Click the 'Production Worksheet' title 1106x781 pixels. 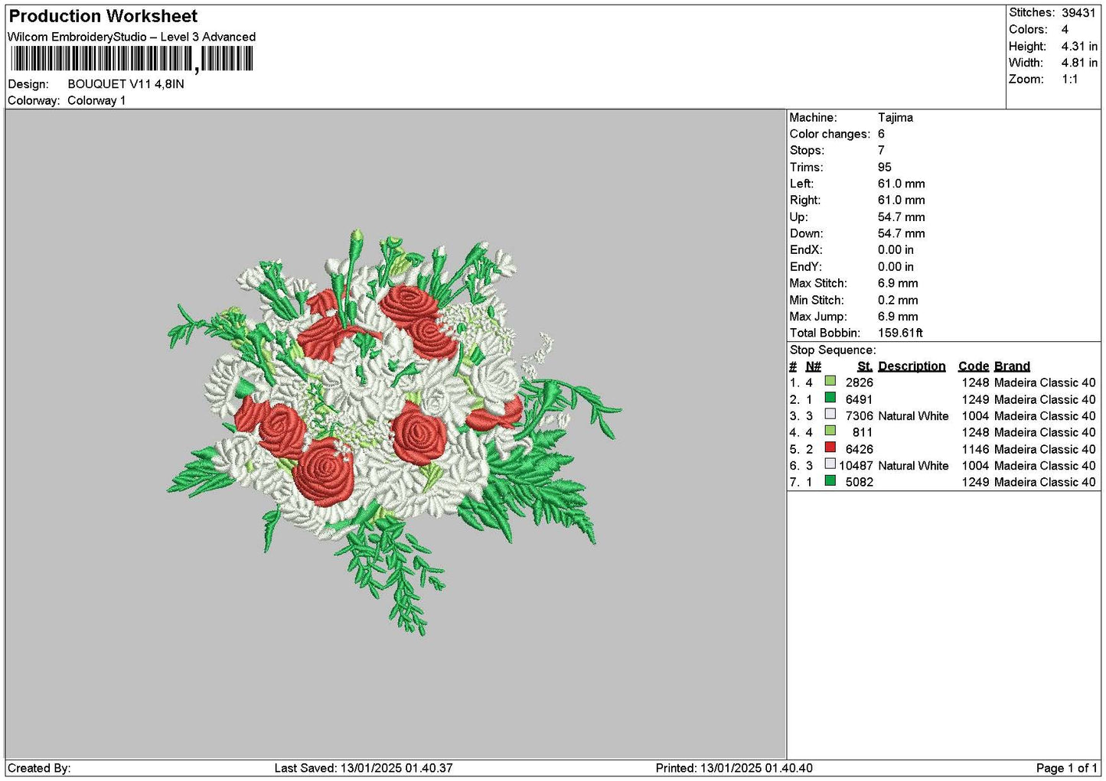click(x=103, y=16)
